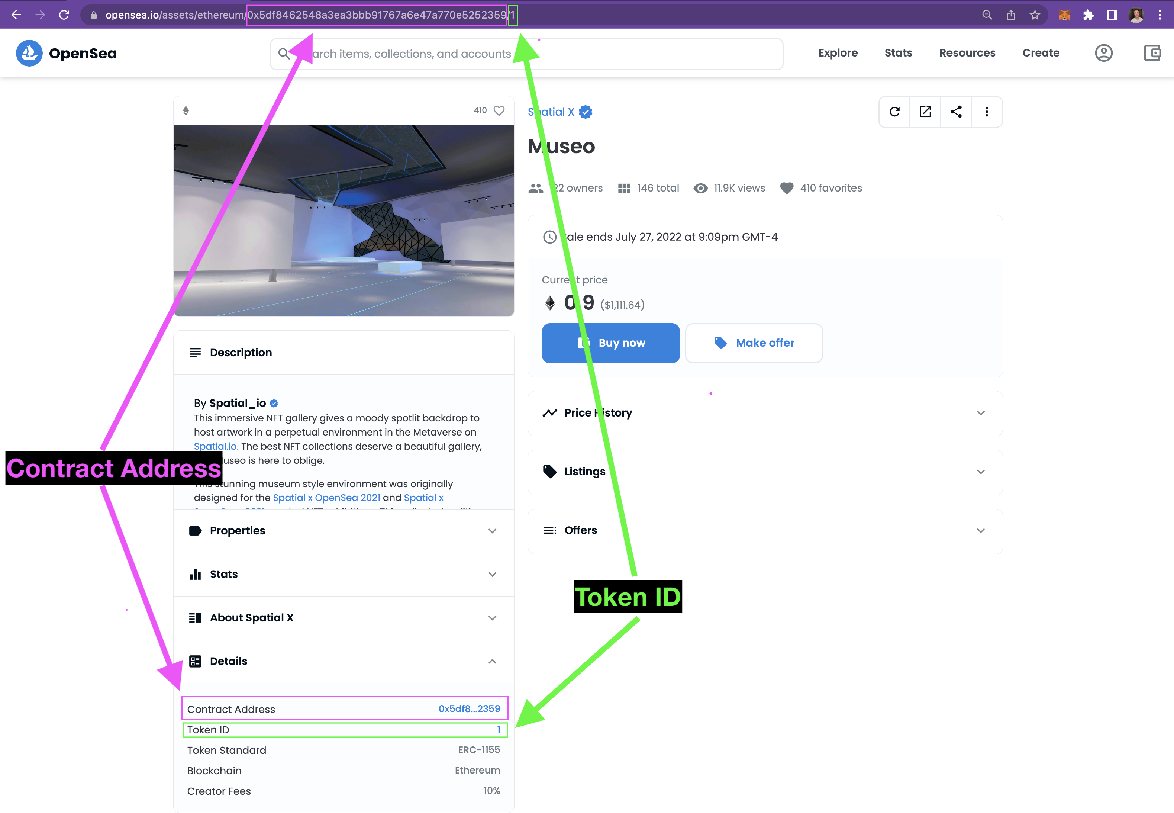Expand the Stats section
The width and height of the screenshot is (1174, 813).
coord(344,575)
